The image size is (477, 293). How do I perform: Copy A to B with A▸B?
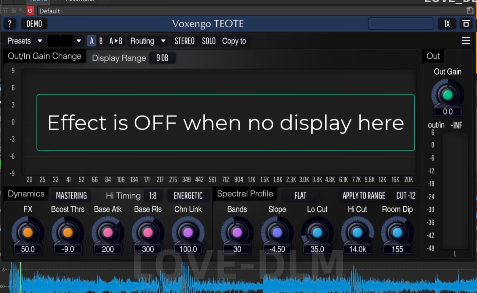(116, 41)
